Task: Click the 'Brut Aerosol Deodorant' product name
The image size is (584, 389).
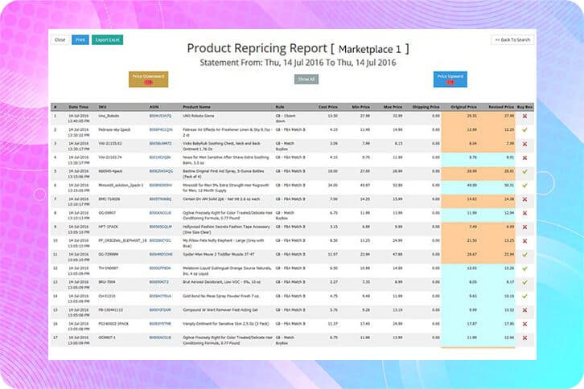Action: (221, 282)
